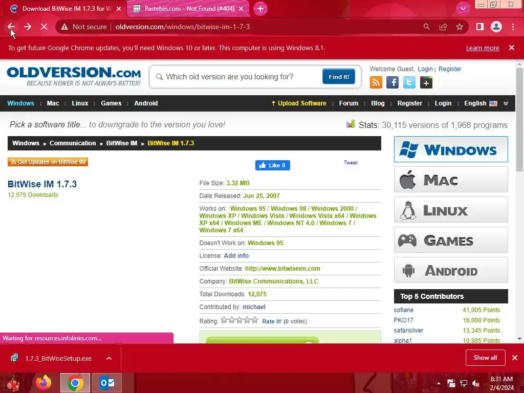Click the Mac platform sidebar button
Image resolution: width=524 pixels, height=393 pixels.
451,180
